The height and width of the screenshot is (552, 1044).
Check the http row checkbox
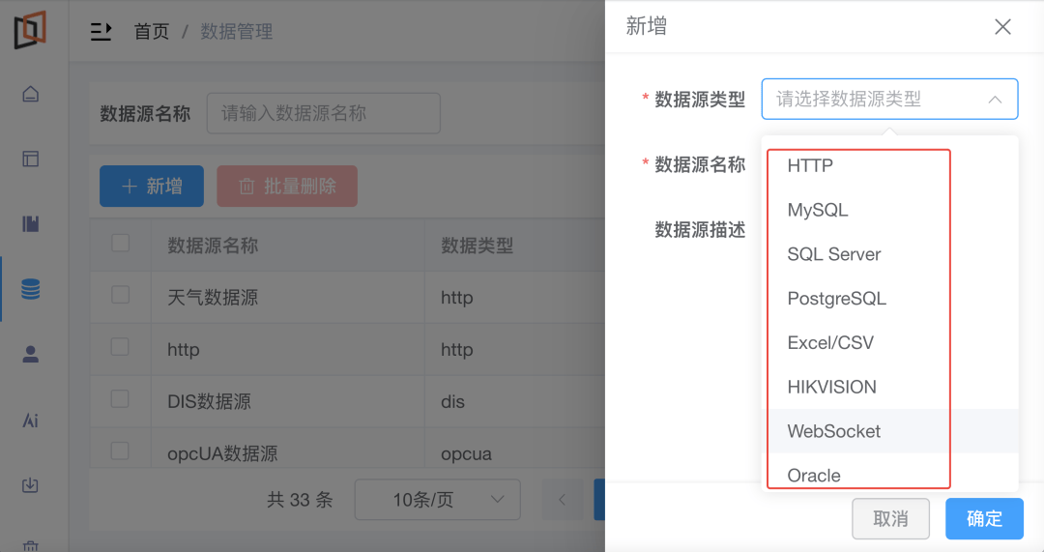(121, 347)
